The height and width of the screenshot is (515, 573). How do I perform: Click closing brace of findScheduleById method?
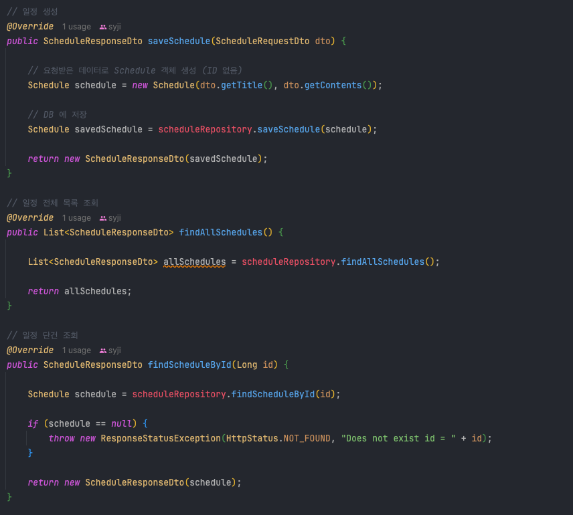(9, 497)
